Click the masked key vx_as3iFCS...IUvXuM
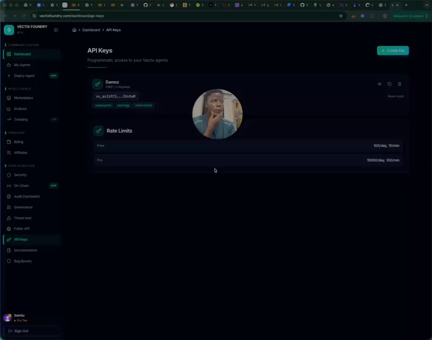432x340 pixels. tap(116, 96)
